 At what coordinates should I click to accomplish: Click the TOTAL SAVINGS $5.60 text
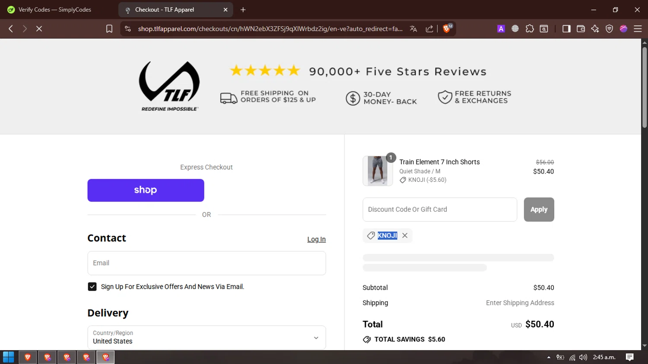click(410, 339)
